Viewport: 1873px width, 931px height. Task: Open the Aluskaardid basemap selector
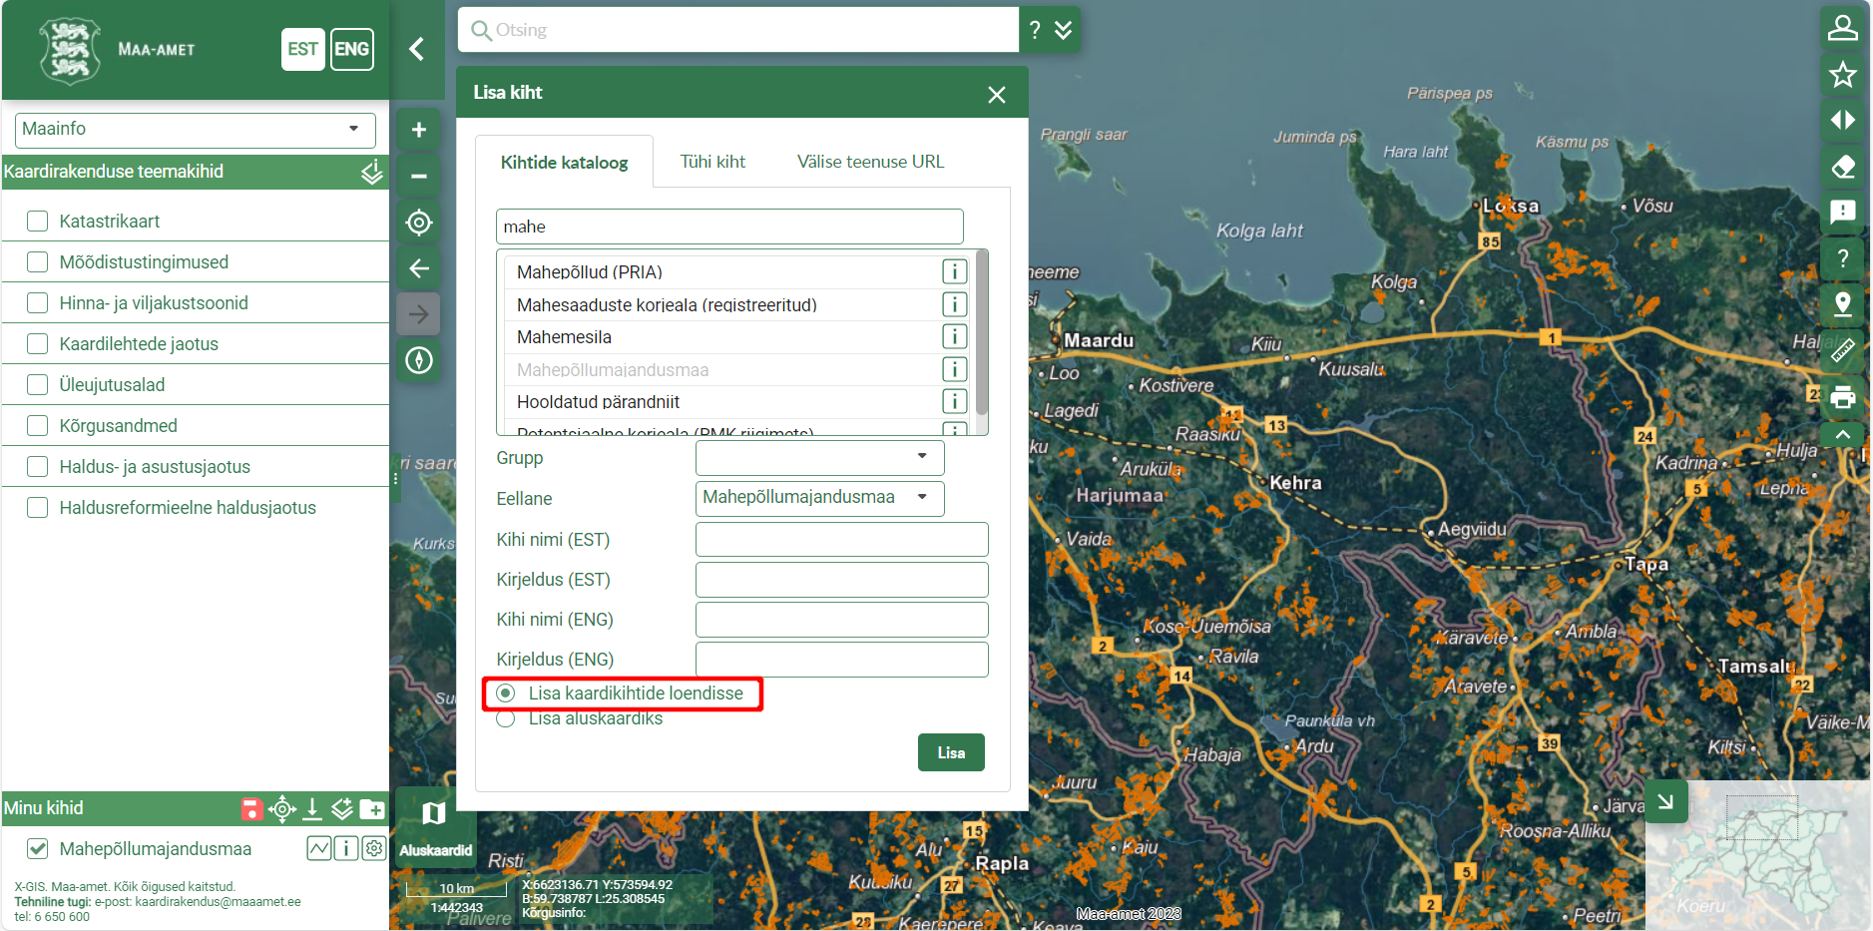[435, 826]
